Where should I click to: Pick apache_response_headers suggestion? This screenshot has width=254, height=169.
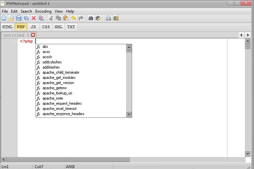(81, 114)
